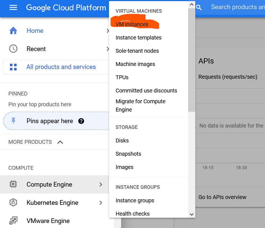Open Instance groups menu entry
265x228 pixels.
[135, 200]
